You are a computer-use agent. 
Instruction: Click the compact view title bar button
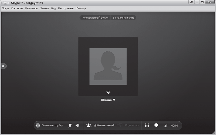(191, 2)
